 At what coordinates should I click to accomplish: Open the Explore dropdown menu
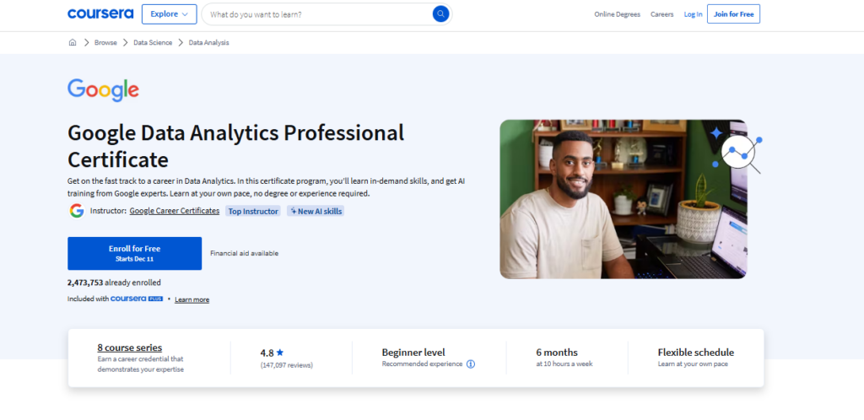coord(169,14)
